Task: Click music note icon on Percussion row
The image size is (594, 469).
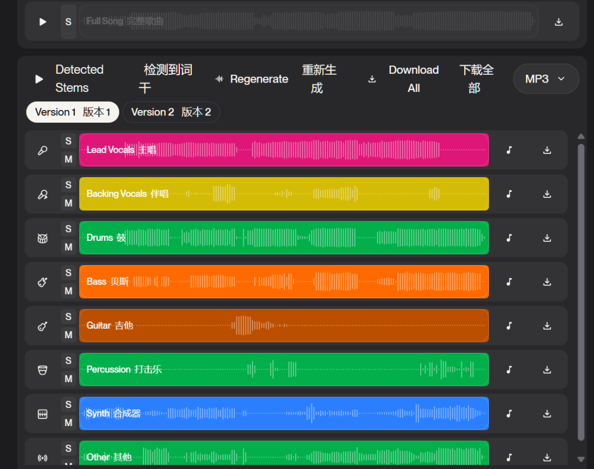Action: coord(509,370)
